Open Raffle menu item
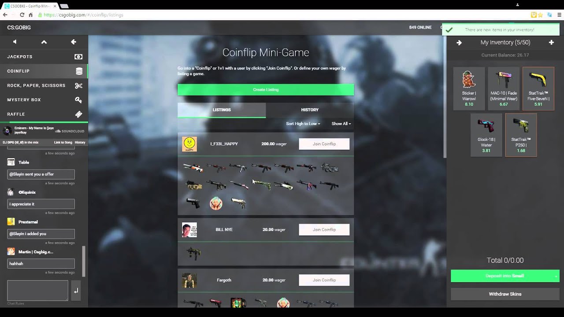 [x=44, y=114]
